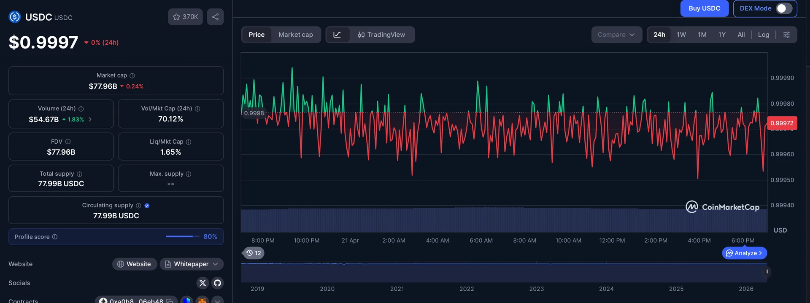Click the Circulating supply info icon
Viewport: 810px width, 303px height.
(x=138, y=206)
